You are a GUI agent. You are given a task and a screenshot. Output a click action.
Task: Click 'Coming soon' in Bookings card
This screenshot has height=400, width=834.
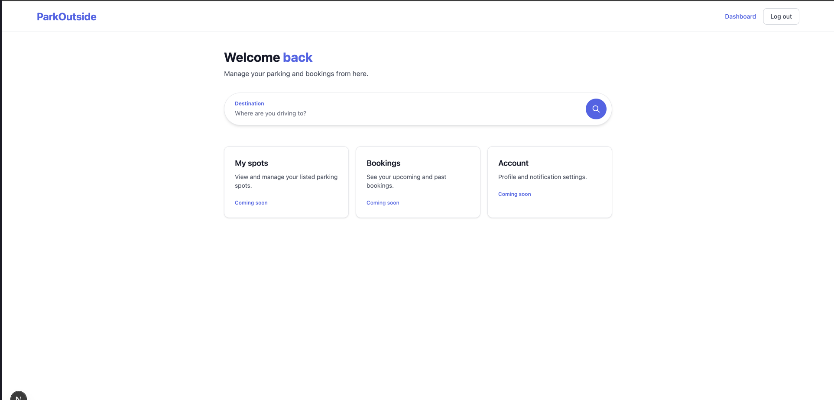(383, 203)
